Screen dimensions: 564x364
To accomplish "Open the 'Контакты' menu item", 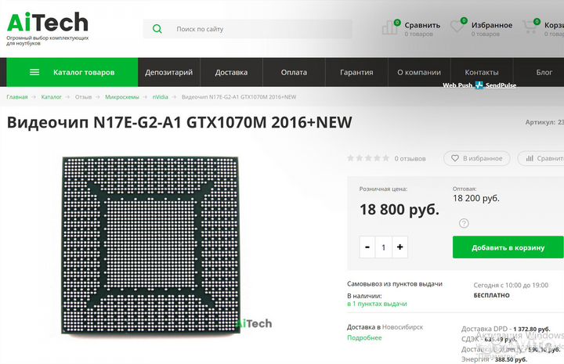I will coord(482,72).
